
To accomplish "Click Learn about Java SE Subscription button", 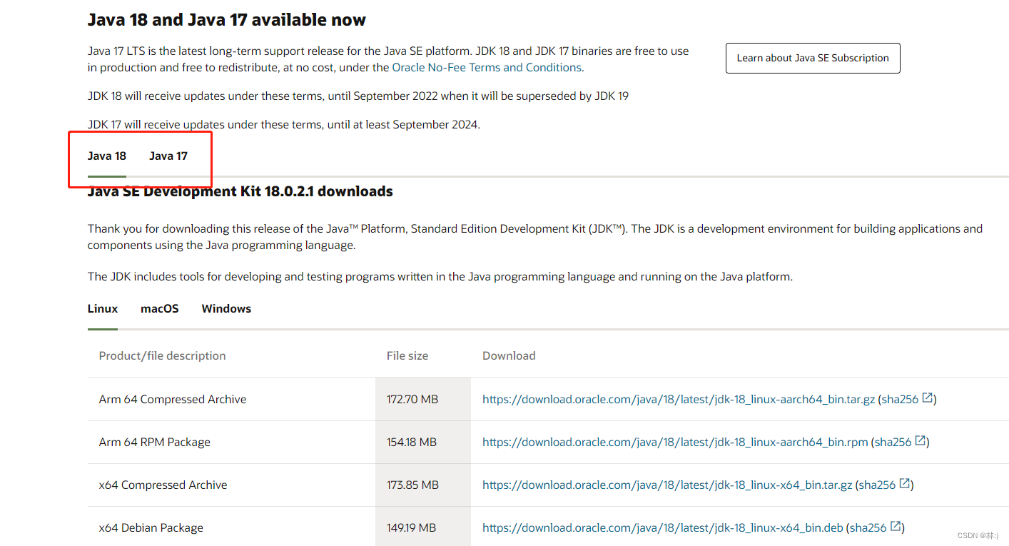I will pyautogui.click(x=813, y=58).
